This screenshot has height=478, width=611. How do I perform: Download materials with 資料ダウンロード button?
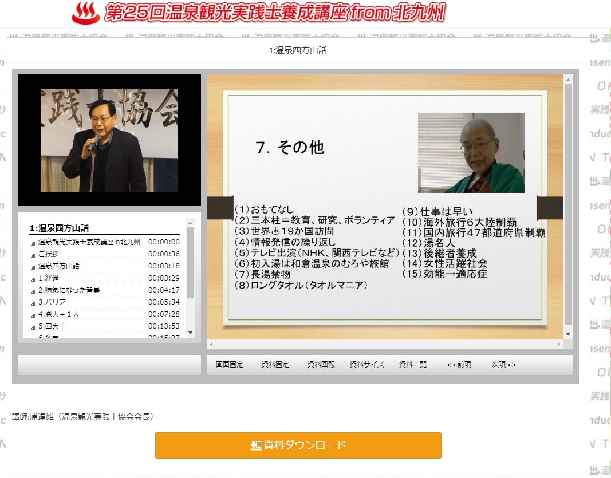[x=298, y=445]
